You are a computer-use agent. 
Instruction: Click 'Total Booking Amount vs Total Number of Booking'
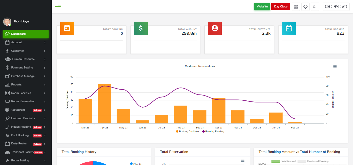(300, 152)
